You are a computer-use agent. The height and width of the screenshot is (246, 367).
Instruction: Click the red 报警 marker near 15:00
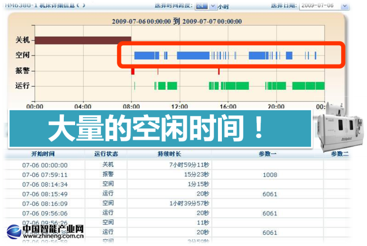[x=219, y=71]
